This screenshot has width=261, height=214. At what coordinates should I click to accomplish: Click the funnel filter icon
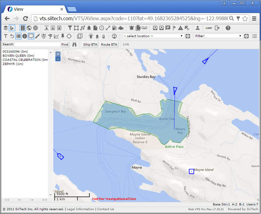pyautogui.click(x=70, y=28)
